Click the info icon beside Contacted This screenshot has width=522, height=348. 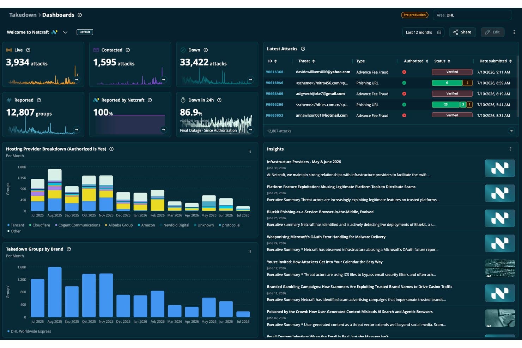coord(128,50)
